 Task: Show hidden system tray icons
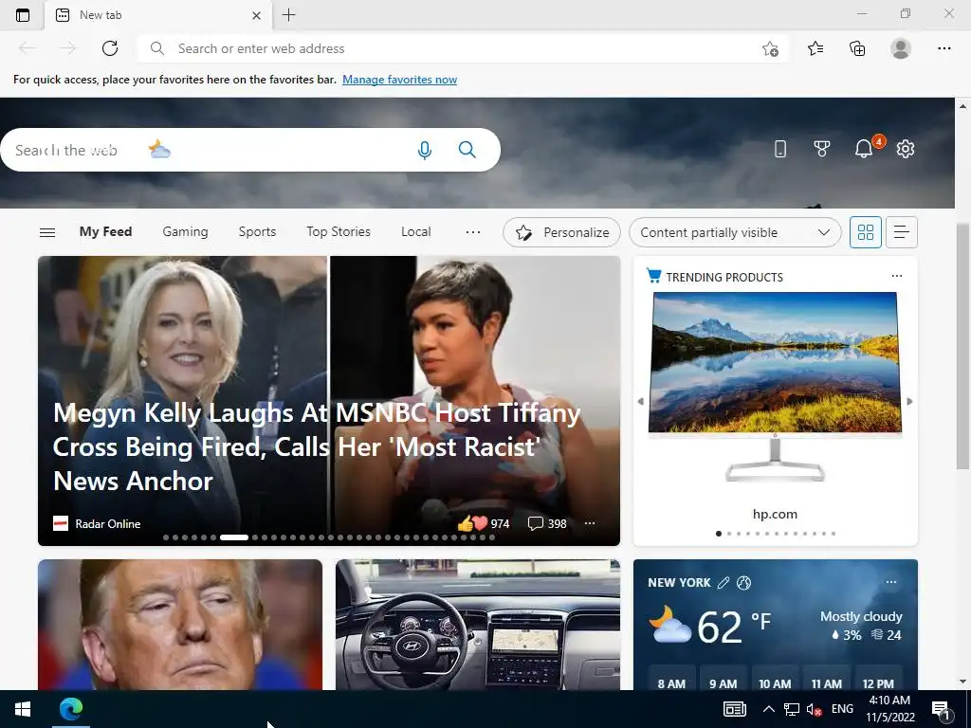point(768,709)
